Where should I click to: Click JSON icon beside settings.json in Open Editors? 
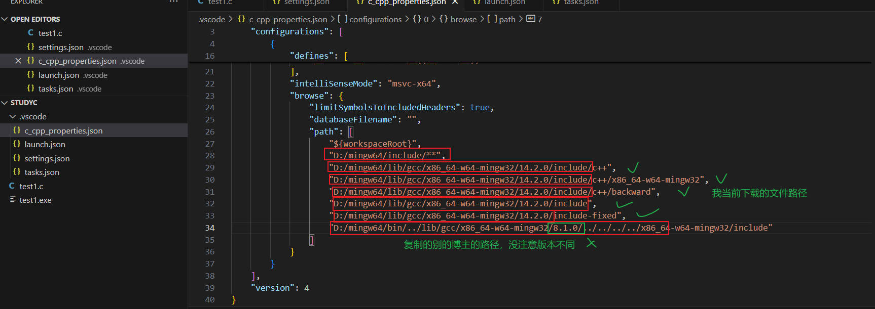tap(31, 47)
